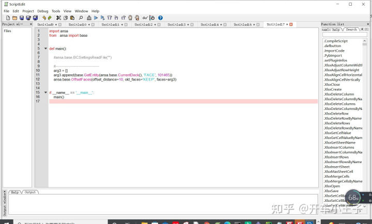Click the highlighted empty line 17 in editor
The image size is (372, 224).
coord(183,101)
